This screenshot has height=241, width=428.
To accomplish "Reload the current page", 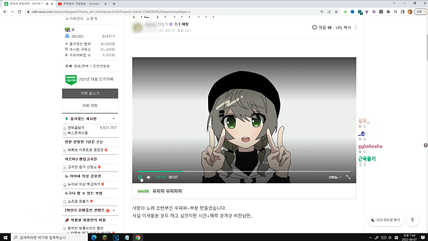I will point(19,12).
